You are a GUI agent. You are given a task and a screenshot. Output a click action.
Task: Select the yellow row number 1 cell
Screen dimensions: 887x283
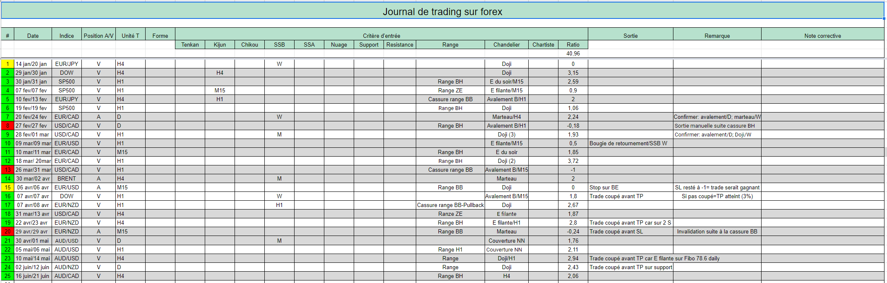(8, 64)
